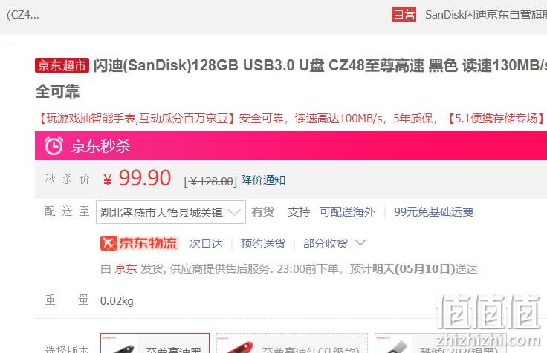Click the red 自营 badge at the top

[404, 14]
